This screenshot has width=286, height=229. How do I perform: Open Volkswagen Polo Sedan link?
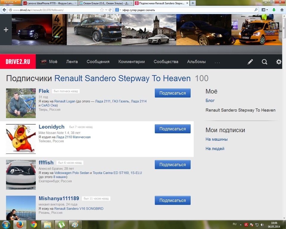[72, 173]
